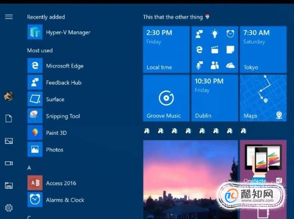Screen dimensions: 294x219
Task: Select the Dublin 10:30 PM clock tile
Action: pyautogui.click(x=215, y=98)
